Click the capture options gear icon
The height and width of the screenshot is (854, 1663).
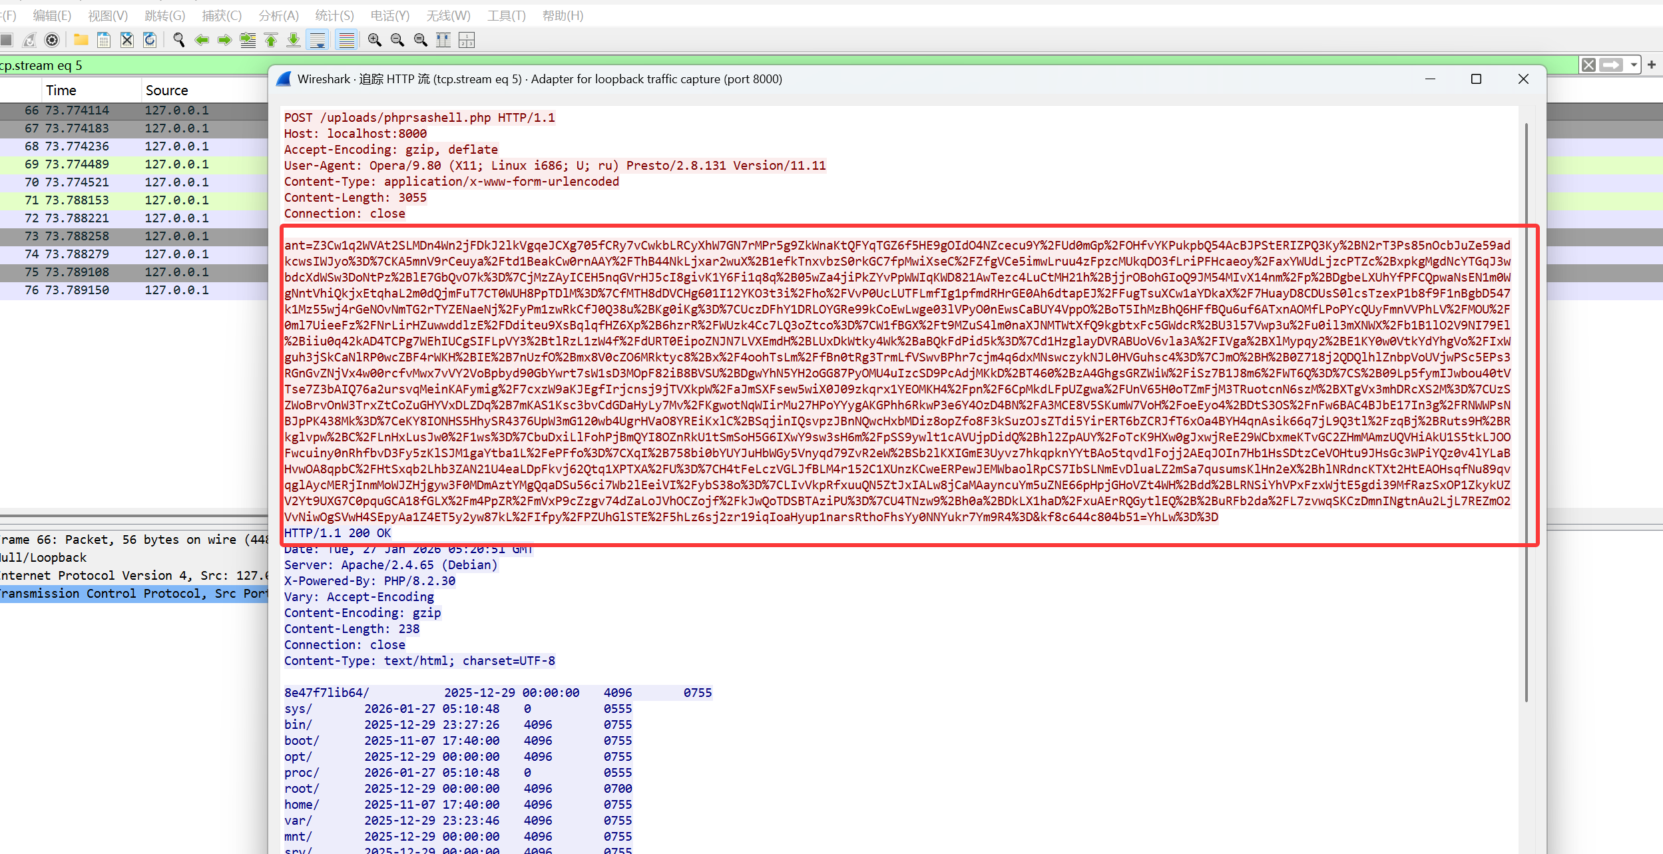tap(52, 40)
